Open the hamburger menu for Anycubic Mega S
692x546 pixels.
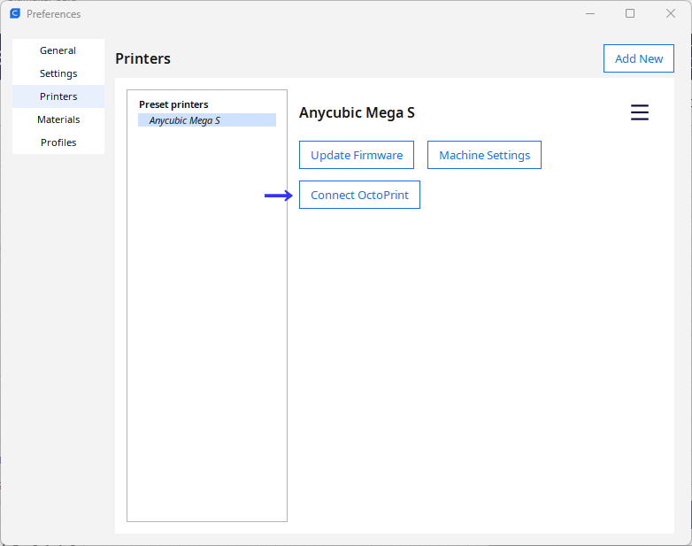640,112
